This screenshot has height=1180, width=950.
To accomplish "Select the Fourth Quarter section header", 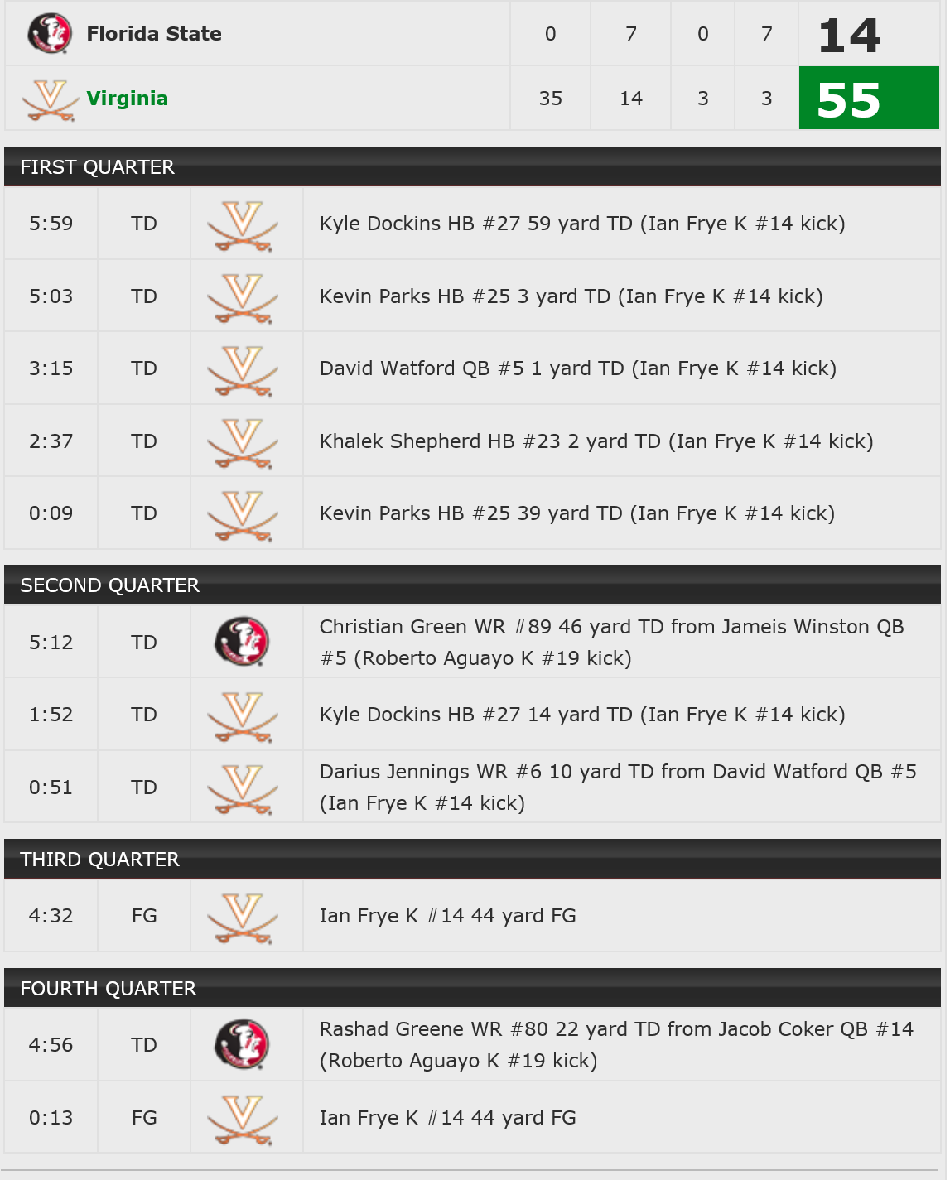I will (x=472, y=988).
